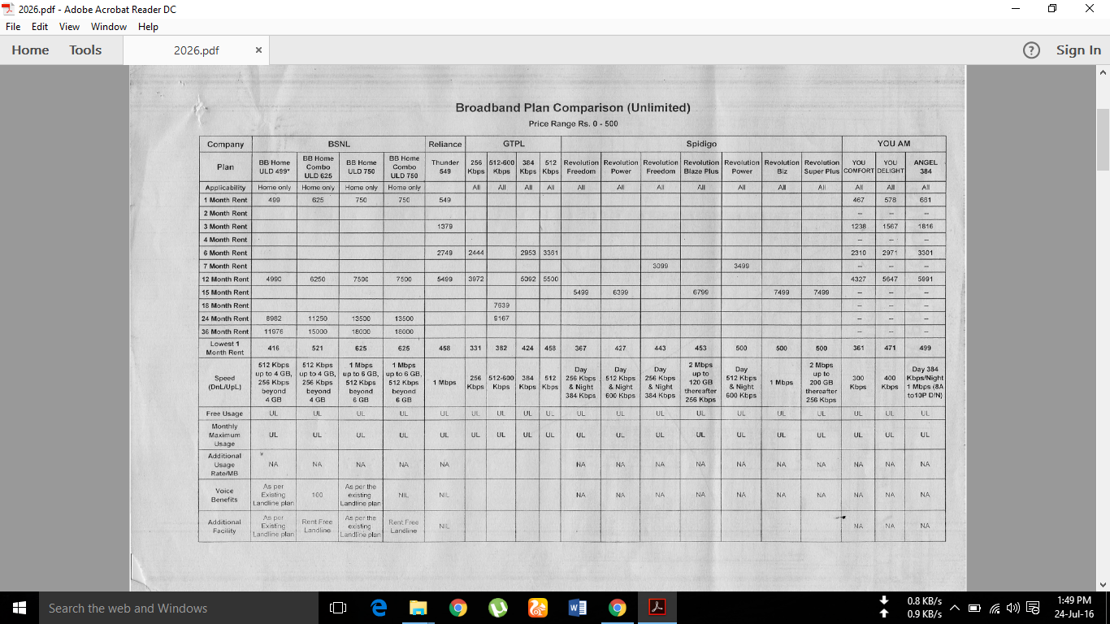1110x624 pixels.
Task: Click the 'YOU AM' company header
Action: tap(894, 145)
